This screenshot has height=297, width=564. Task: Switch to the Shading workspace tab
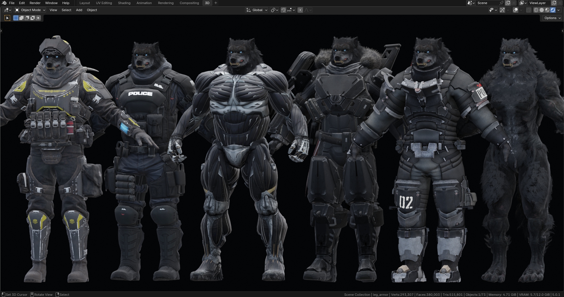pyautogui.click(x=124, y=3)
